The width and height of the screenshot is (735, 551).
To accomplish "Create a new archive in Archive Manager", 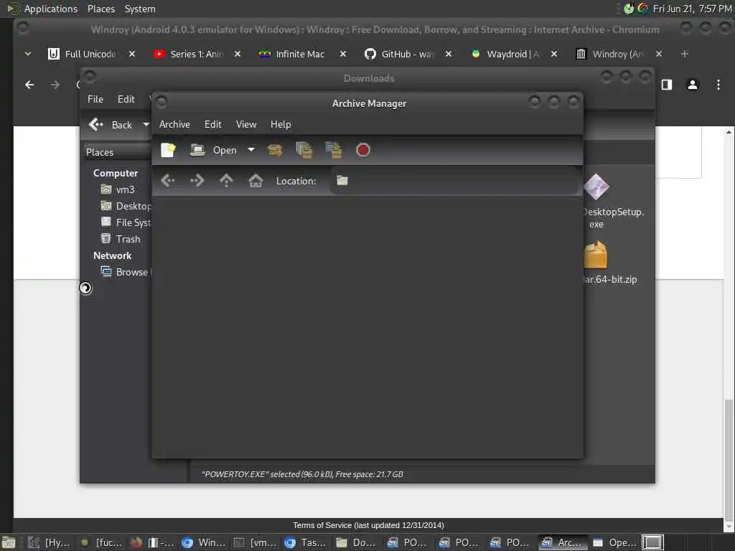I will tap(168, 150).
